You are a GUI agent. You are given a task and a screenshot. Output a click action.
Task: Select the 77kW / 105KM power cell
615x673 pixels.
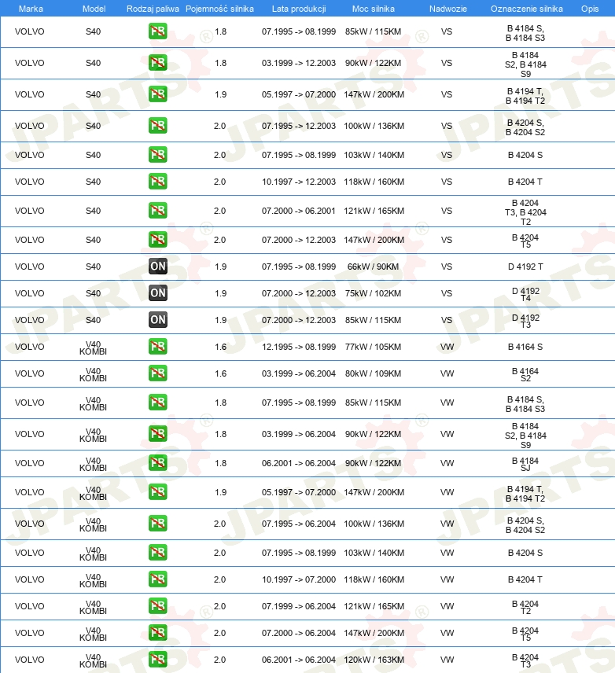pyautogui.click(x=374, y=347)
